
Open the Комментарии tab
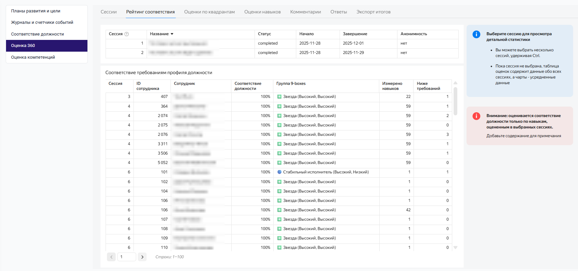point(305,12)
